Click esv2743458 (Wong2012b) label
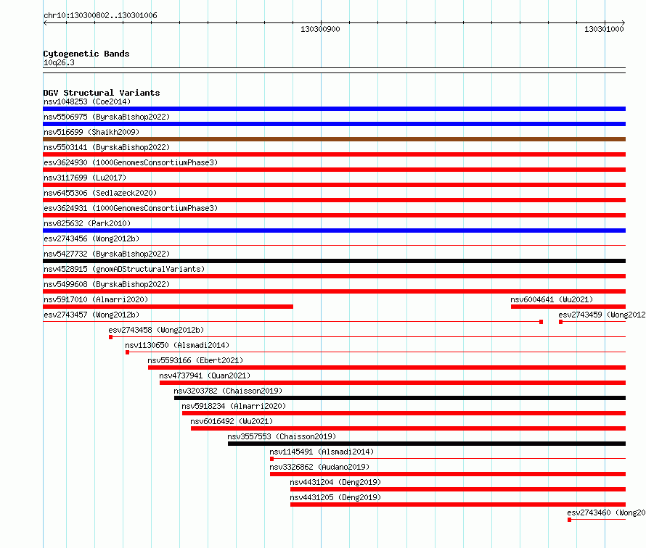 tap(156, 330)
